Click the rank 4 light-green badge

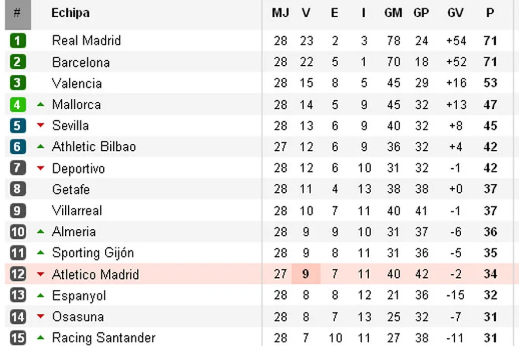[x=17, y=105]
